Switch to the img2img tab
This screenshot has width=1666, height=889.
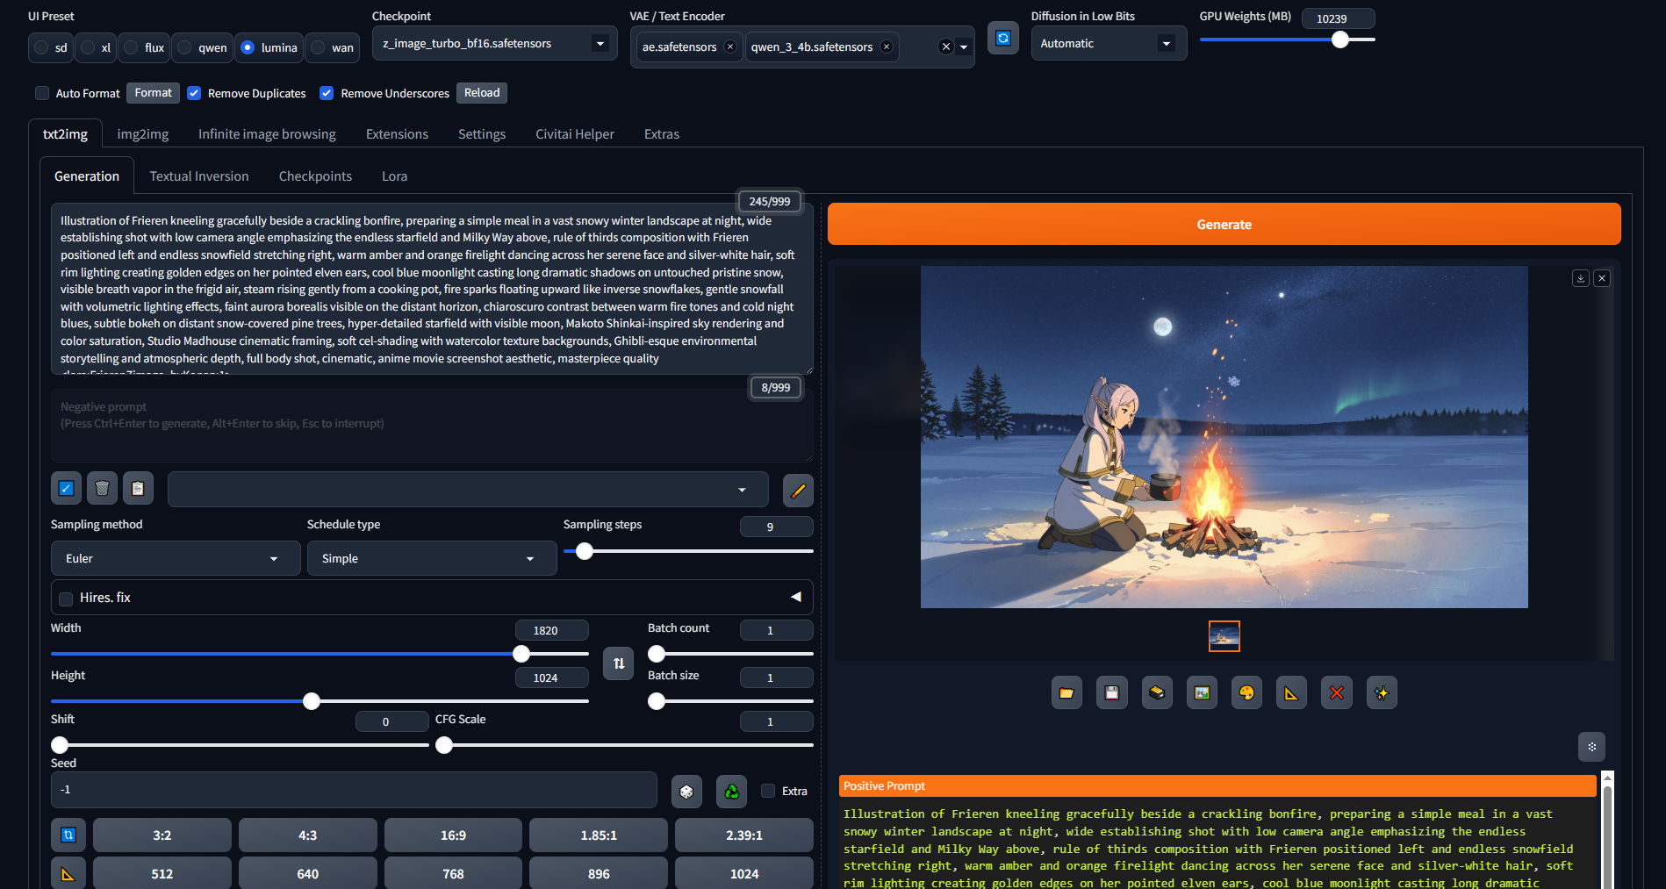(x=142, y=134)
